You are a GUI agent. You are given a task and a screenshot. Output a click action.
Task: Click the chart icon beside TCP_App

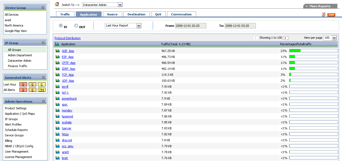57,75
